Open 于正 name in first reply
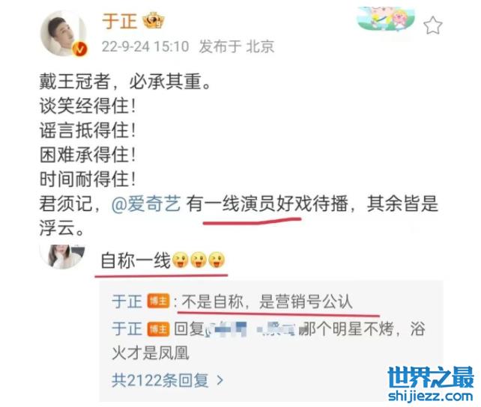The image size is (481, 407). [x=127, y=301]
